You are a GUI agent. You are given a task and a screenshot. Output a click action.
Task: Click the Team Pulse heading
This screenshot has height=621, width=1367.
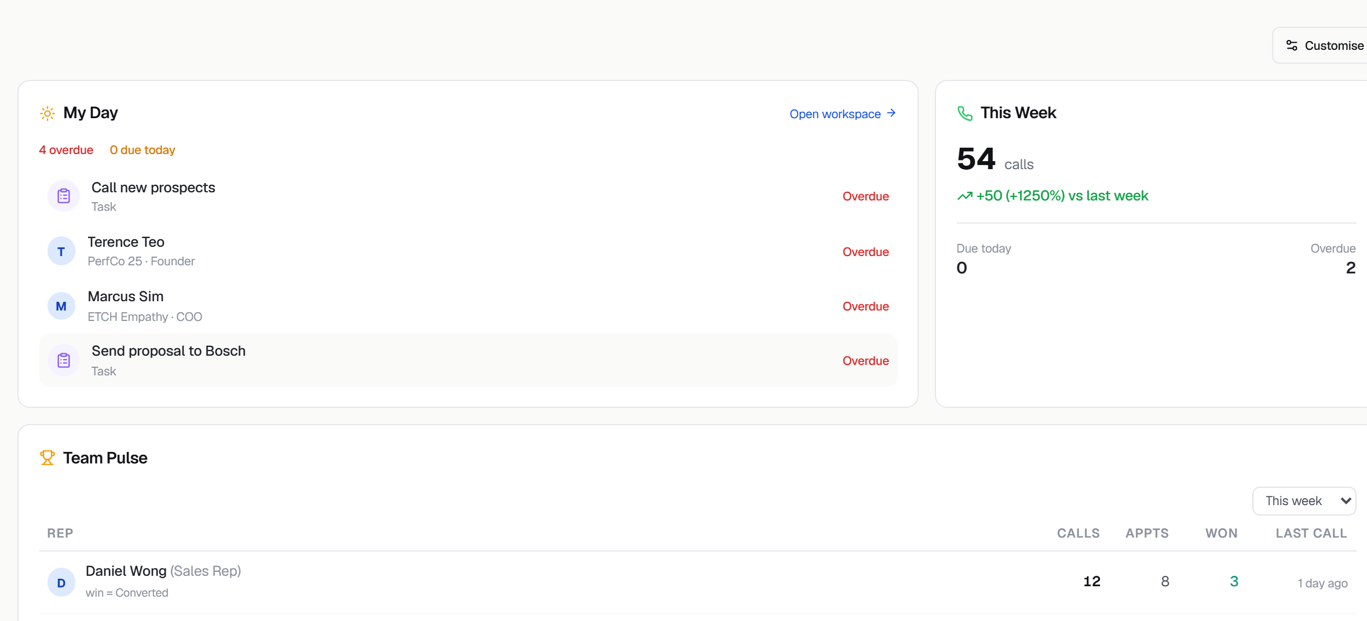(x=105, y=458)
